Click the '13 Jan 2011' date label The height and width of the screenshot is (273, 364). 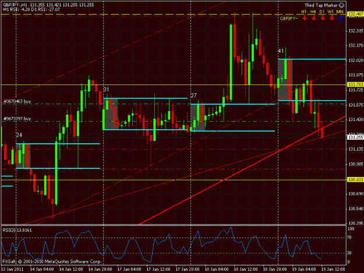click(12, 270)
